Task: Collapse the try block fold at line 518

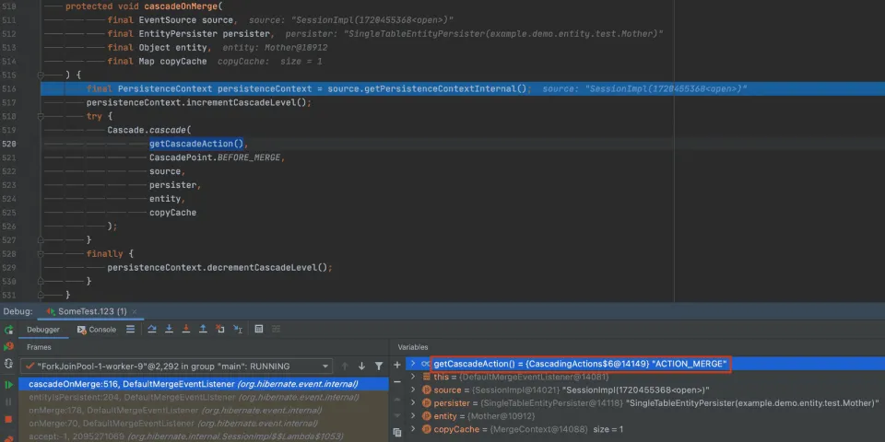Action: click(x=41, y=116)
